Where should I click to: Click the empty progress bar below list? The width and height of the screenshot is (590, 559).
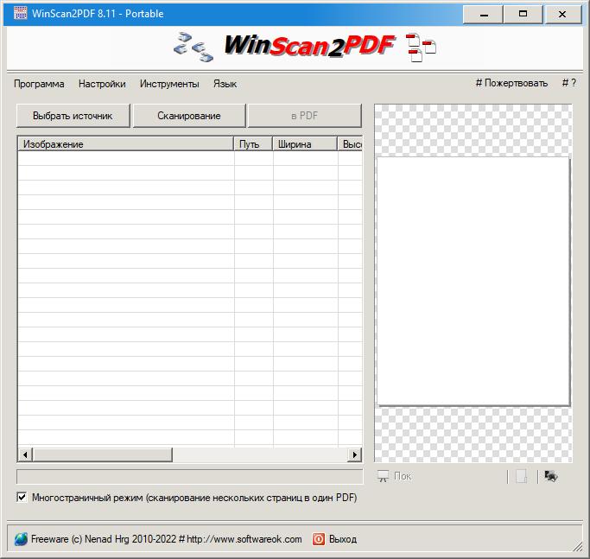coord(190,477)
